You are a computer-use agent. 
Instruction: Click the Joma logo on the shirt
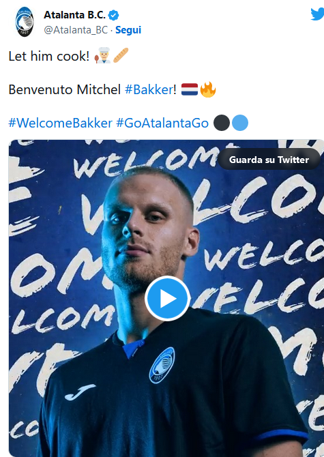tap(80, 392)
